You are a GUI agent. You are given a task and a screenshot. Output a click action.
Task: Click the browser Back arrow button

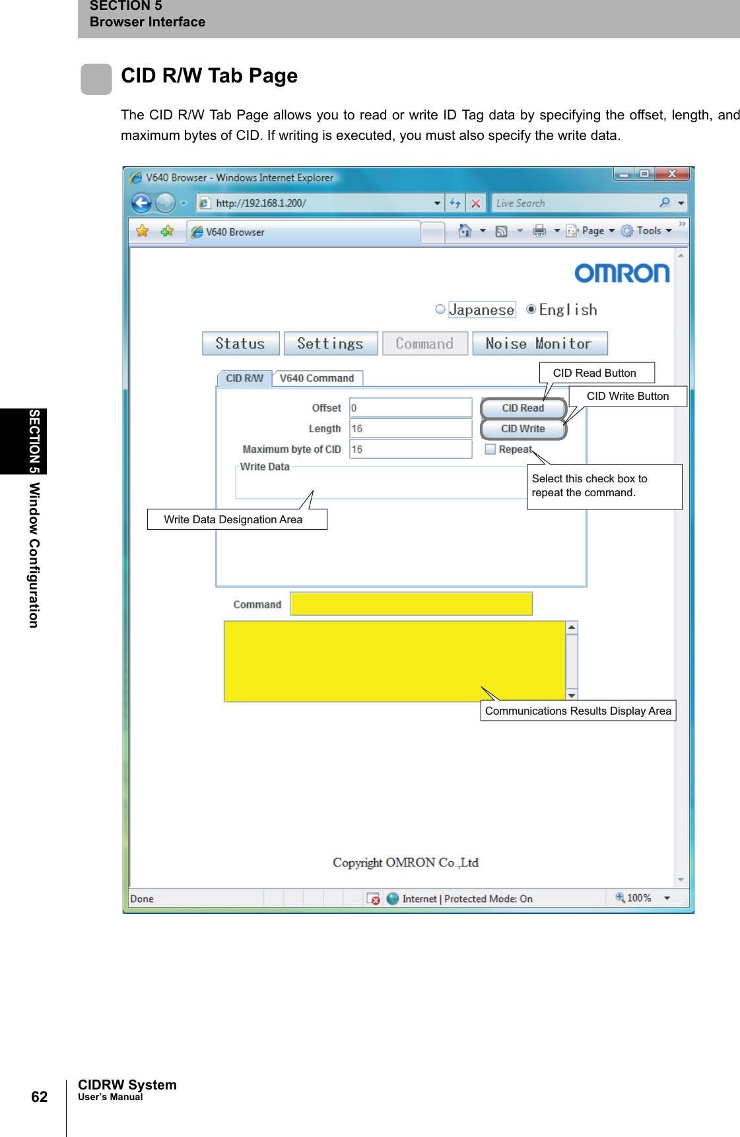click(141, 203)
